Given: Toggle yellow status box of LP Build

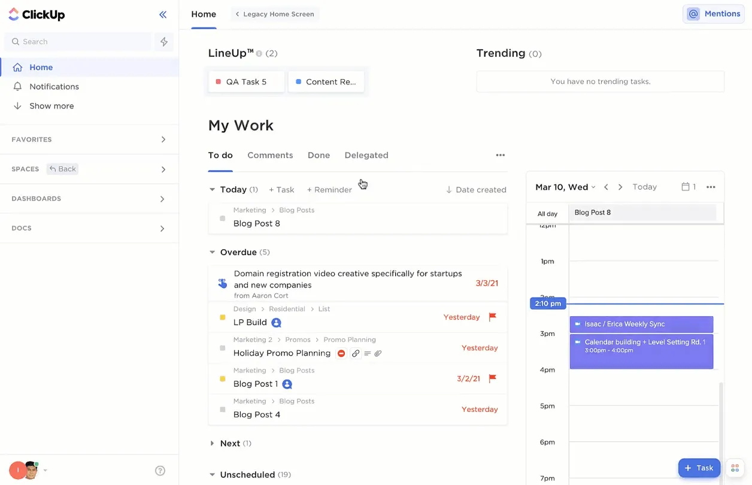Looking at the screenshot, I should pyautogui.click(x=222, y=317).
